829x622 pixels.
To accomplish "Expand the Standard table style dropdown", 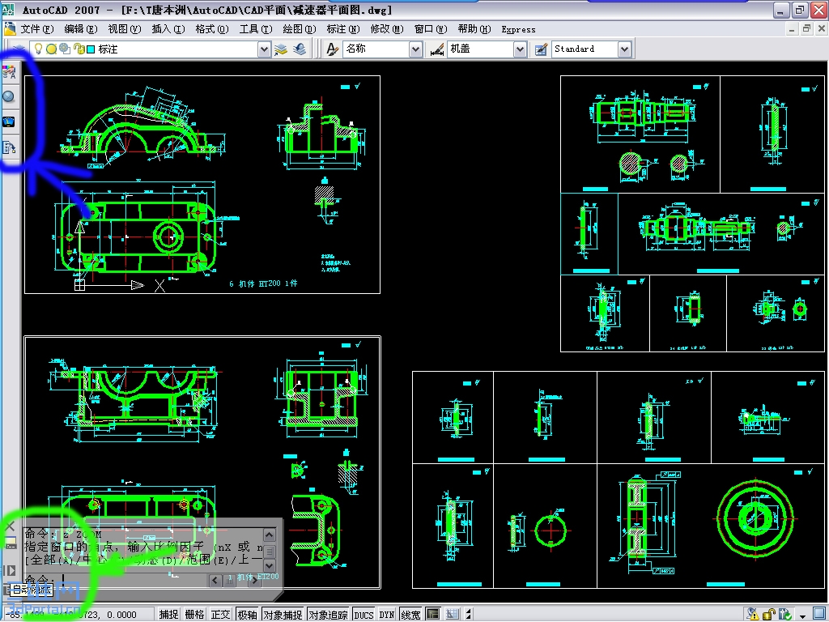I will (x=624, y=49).
